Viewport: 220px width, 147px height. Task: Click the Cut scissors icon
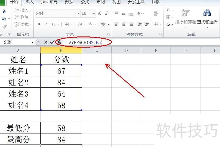[4, 11]
